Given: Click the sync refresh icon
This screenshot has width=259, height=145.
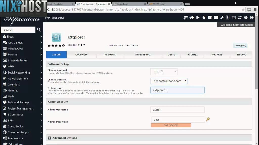Looking at the screenshot, I should (x=240, y=18).
